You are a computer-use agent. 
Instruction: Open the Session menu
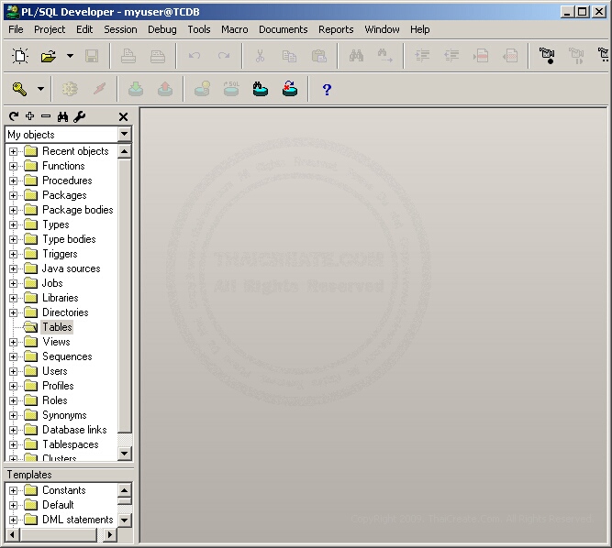[120, 29]
